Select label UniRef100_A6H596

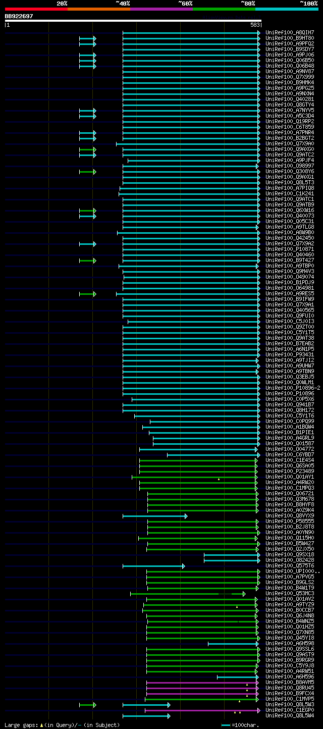pyautogui.click(x=290, y=676)
